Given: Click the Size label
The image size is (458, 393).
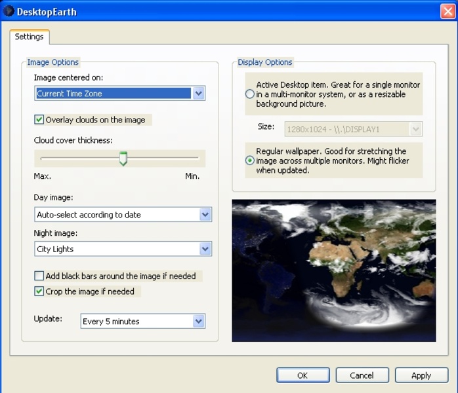Looking at the screenshot, I should 266,126.
